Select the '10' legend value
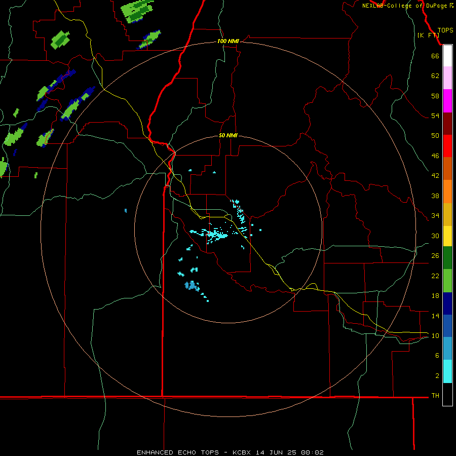456x456 pixels. coord(435,335)
